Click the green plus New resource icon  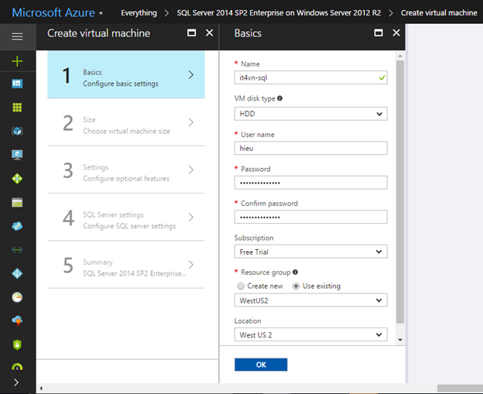click(17, 60)
